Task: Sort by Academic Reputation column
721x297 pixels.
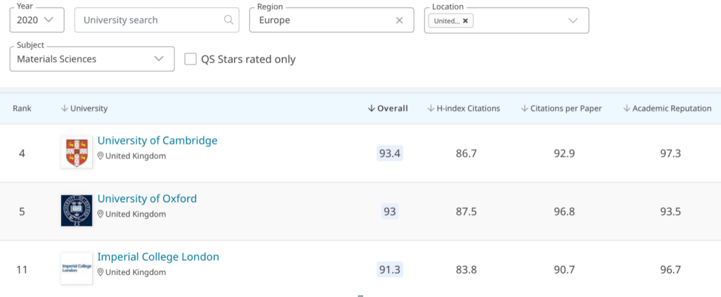Action: click(x=667, y=108)
